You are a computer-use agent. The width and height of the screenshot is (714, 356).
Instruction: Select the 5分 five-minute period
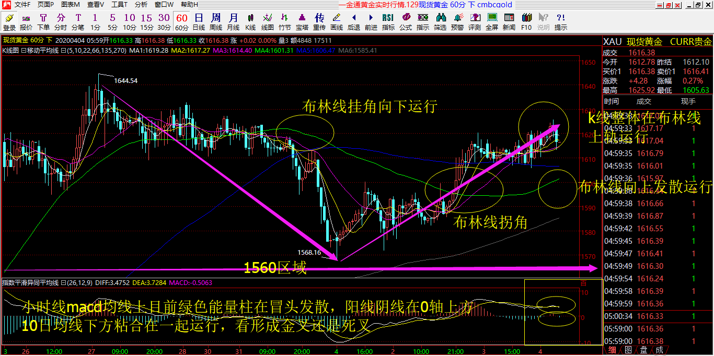click(112, 22)
